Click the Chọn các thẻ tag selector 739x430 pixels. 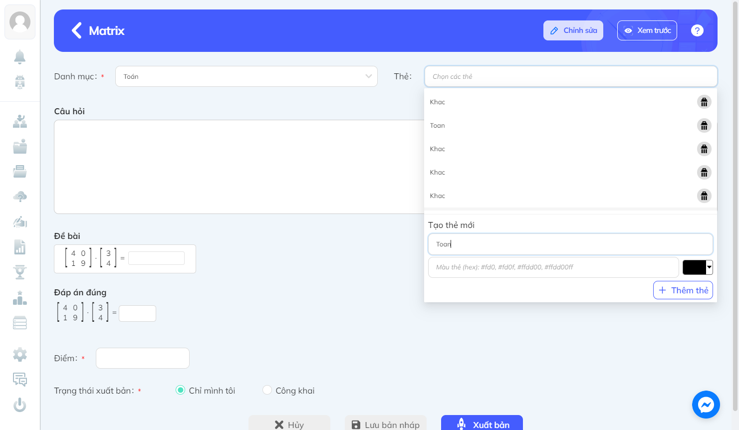[571, 76]
